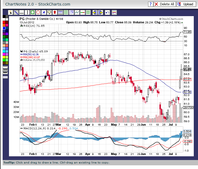Pick the peach color swatch
Screen dimensions: 198x169
click(x=4, y=45)
